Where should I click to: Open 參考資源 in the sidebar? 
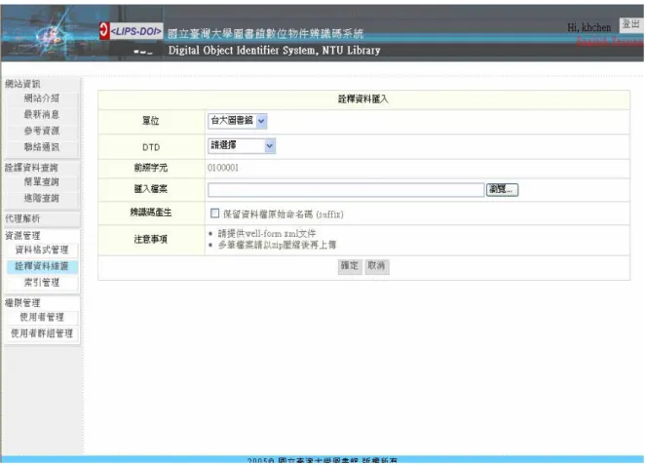pos(42,131)
